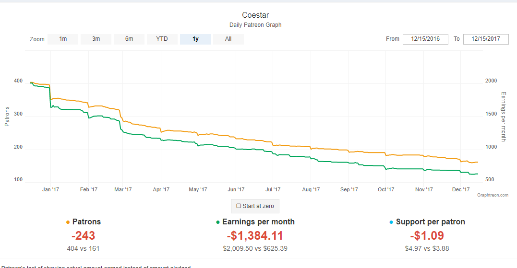Click the Aug '17 axis label
This screenshot has width=517, height=268.
coord(311,190)
